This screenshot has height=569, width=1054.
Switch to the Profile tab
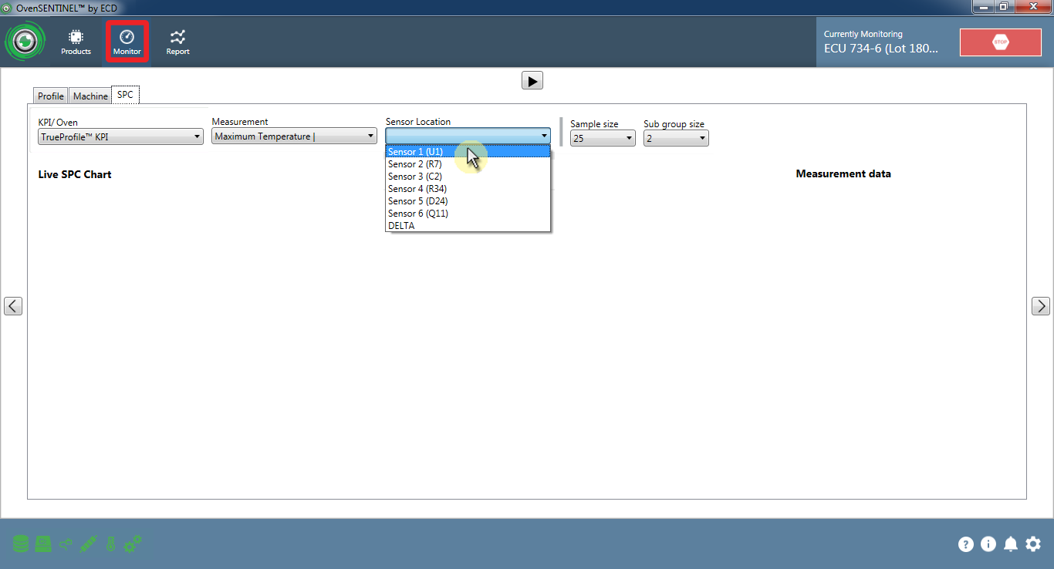tap(51, 96)
